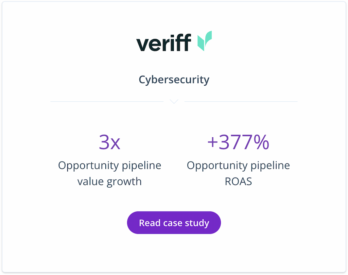Click the Read case study button
Screen dimensions: 348x275
click(x=174, y=223)
